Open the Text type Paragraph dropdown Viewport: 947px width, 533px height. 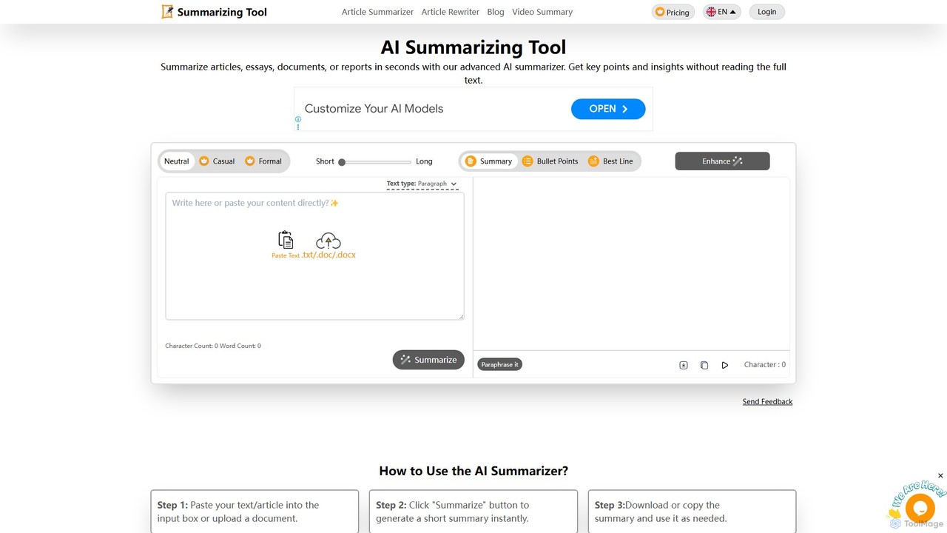click(422, 184)
